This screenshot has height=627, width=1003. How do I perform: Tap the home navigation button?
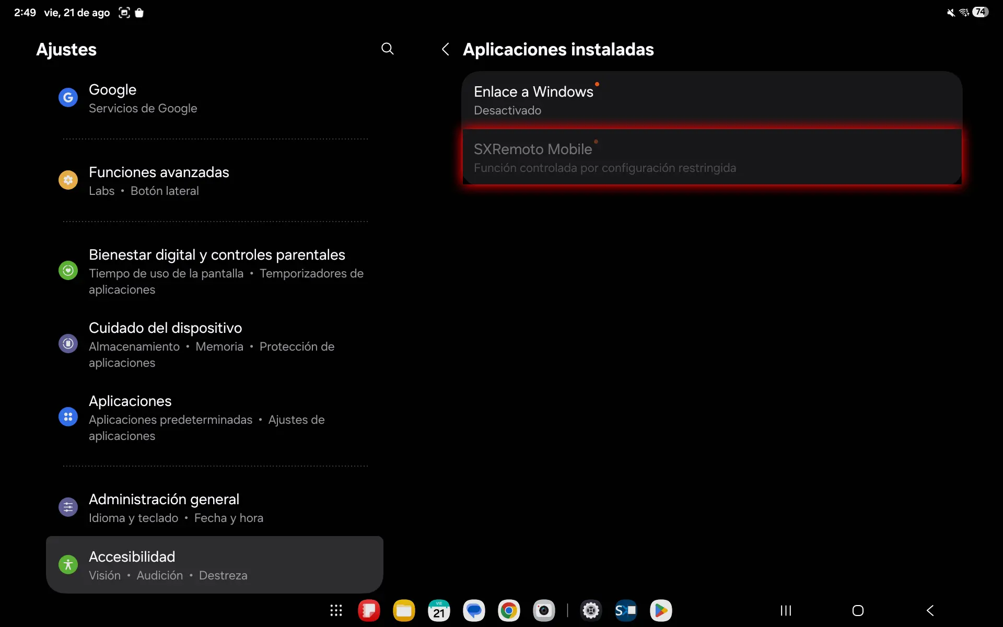[858, 610]
